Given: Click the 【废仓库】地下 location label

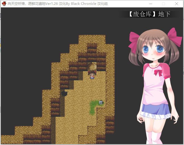Looking at the screenshot, I should point(150,14).
